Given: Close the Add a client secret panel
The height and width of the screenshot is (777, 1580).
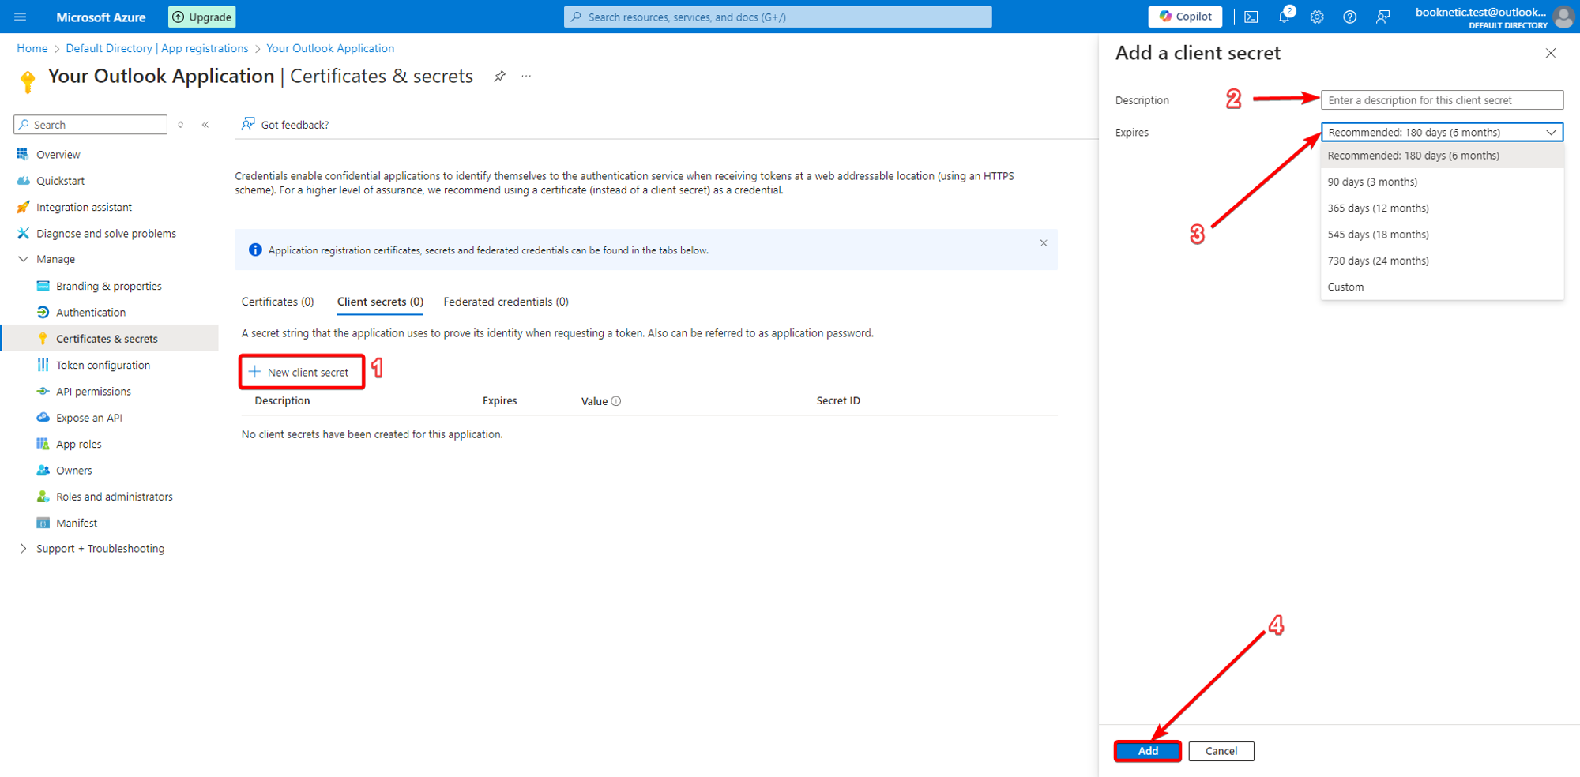Looking at the screenshot, I should (1551, 54).
